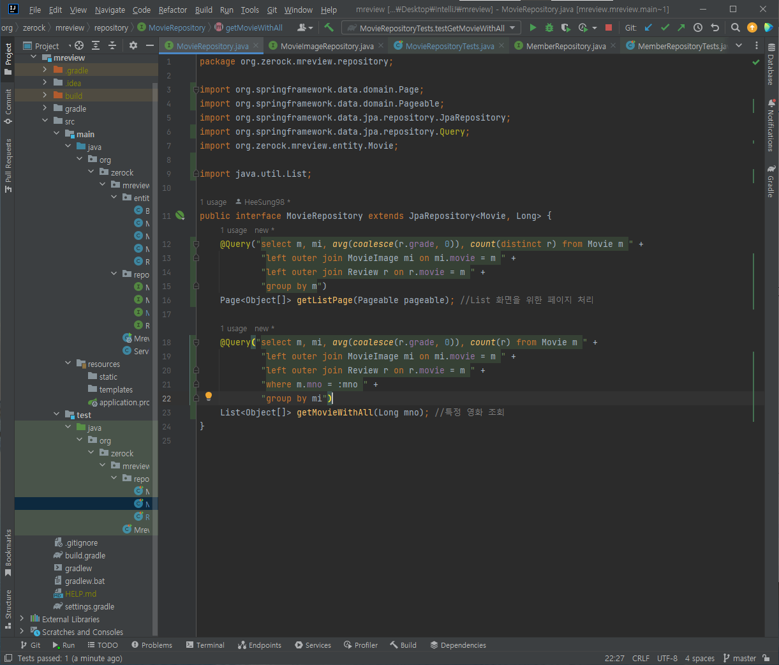The image size is (779, 665).
Task: Toggle the Structure tool window
Action: pyautogui.click(x=8, y=609)
